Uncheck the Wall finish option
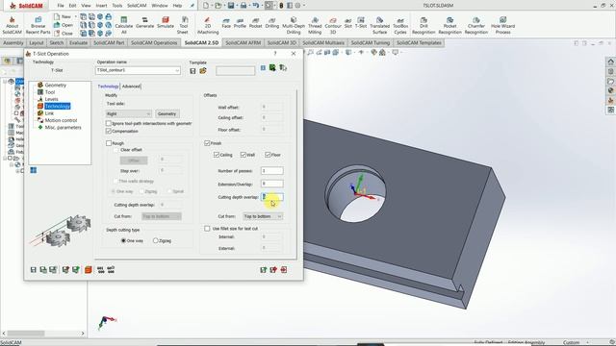Viewport: 616px width, 346px height. click(x=244, y=155)
